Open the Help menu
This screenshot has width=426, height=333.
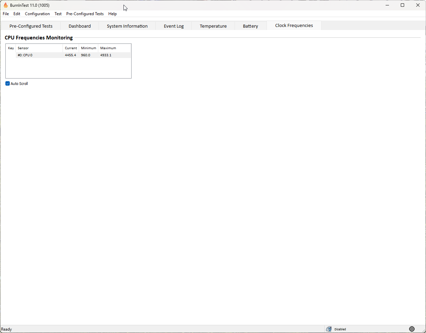(x=112, y=14)
